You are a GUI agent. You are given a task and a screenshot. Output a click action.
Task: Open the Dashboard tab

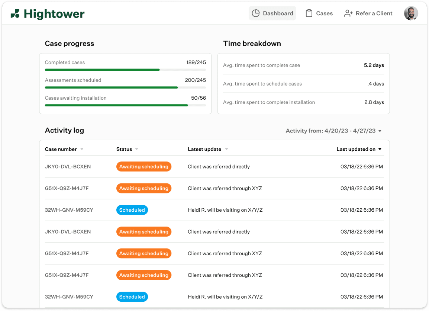278,13
